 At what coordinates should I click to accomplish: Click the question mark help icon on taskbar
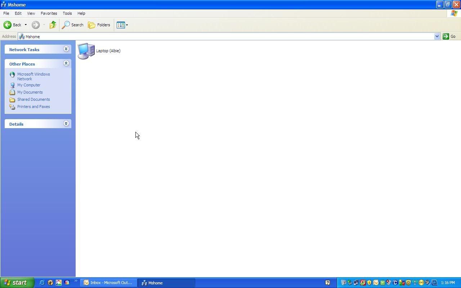[x=327, y=283]
